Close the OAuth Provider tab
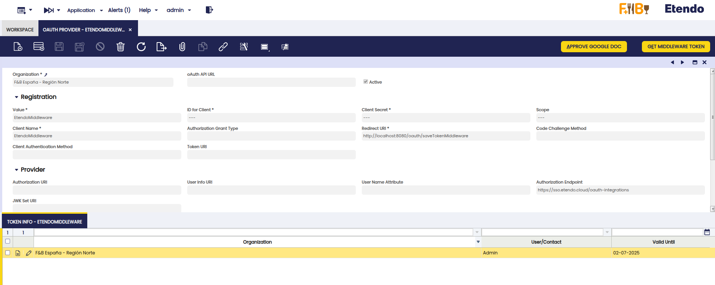This screenshot has width=715, height=285. pyautogui.click(x=130, y=30)
